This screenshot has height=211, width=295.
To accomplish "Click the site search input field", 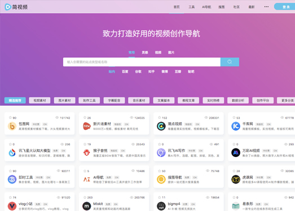I will [142, 62].
